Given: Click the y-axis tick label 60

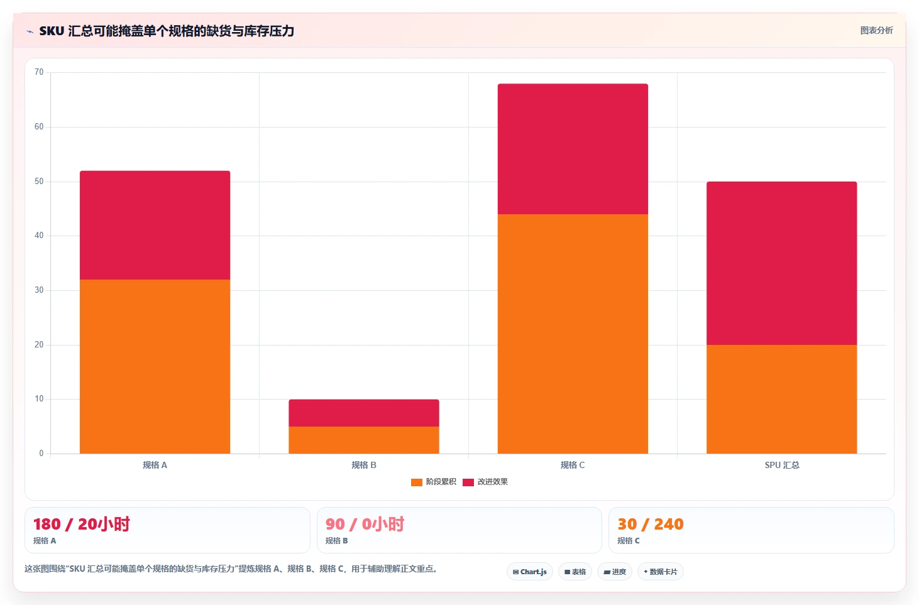Looking at the screenshot, I should (x=39, y=127).
